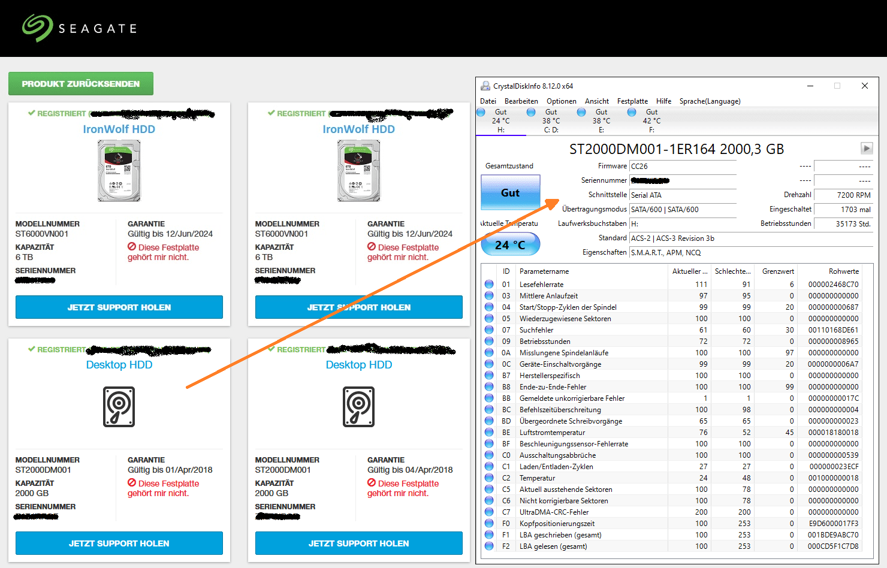The height and width of the screenshot is (568, 887).
Task: Select the Laden/Entladen-Zyklen row text
Action: pyautogui.click(x=556, y=467)
